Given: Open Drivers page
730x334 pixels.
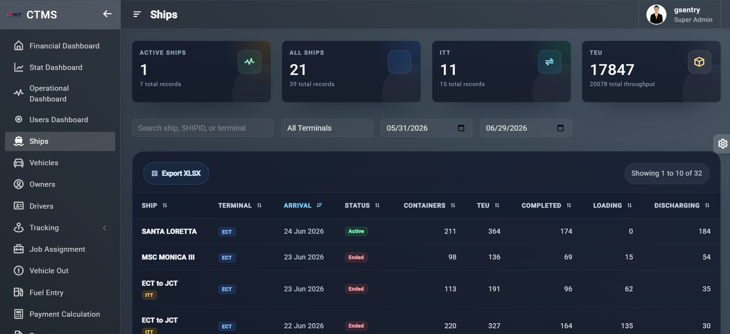Looking at the screenshot, I should pyautogui.click(x=60, y=206).
